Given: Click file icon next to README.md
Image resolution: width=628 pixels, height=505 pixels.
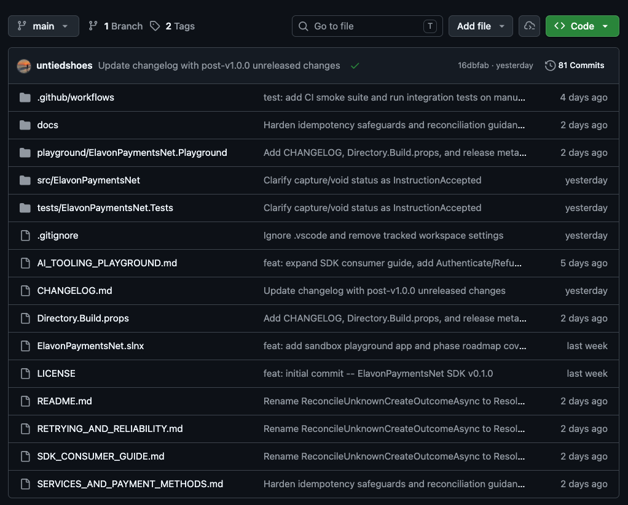Looking at the screenshot, I should 25,401.
